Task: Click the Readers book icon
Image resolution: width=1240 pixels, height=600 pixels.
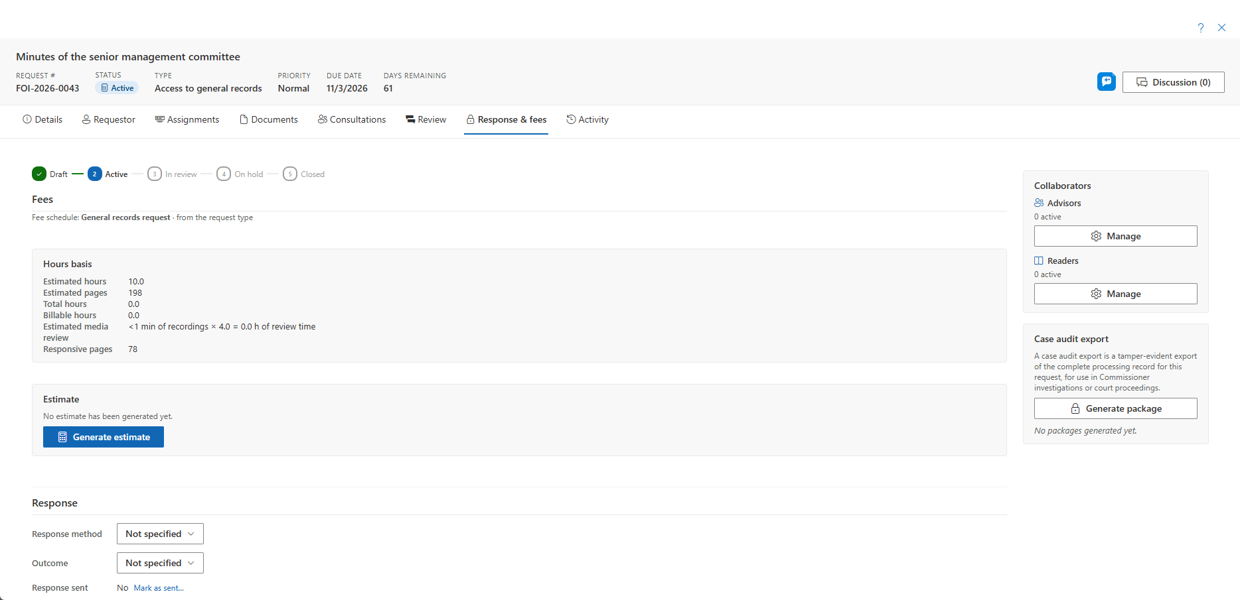Action: (1039, 261)
